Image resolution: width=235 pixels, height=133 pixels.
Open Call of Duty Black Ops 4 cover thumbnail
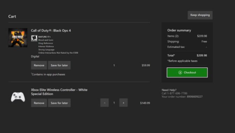(18, 37)
